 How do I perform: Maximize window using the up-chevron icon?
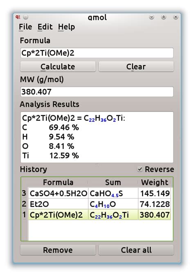[164, 17]
